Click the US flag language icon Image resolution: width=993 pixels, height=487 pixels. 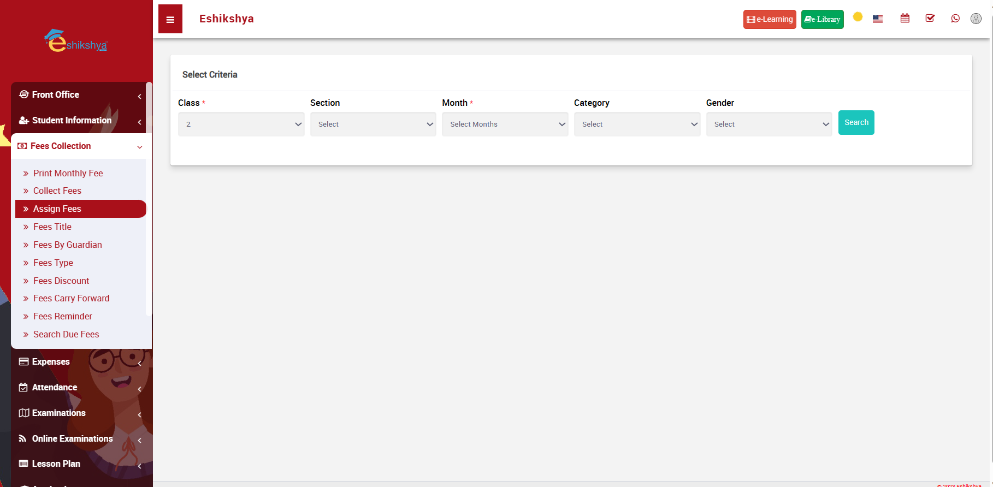[x=877, y=19]
